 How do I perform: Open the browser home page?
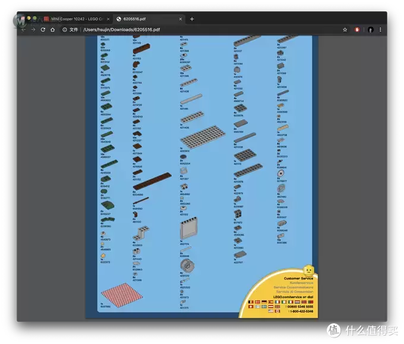[x=53, y=30]
